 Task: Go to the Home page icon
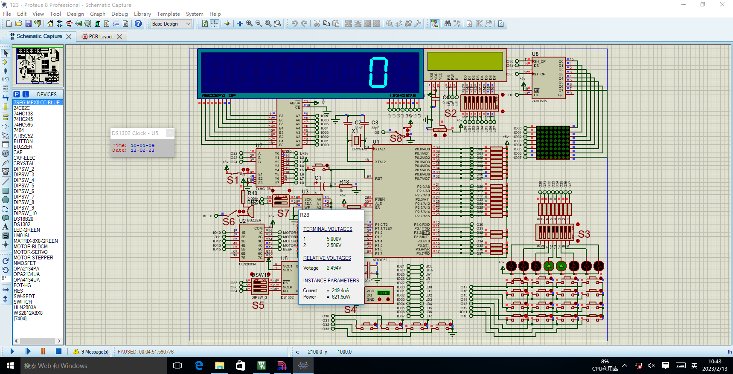pyautogui.click(x=50, y=24)
